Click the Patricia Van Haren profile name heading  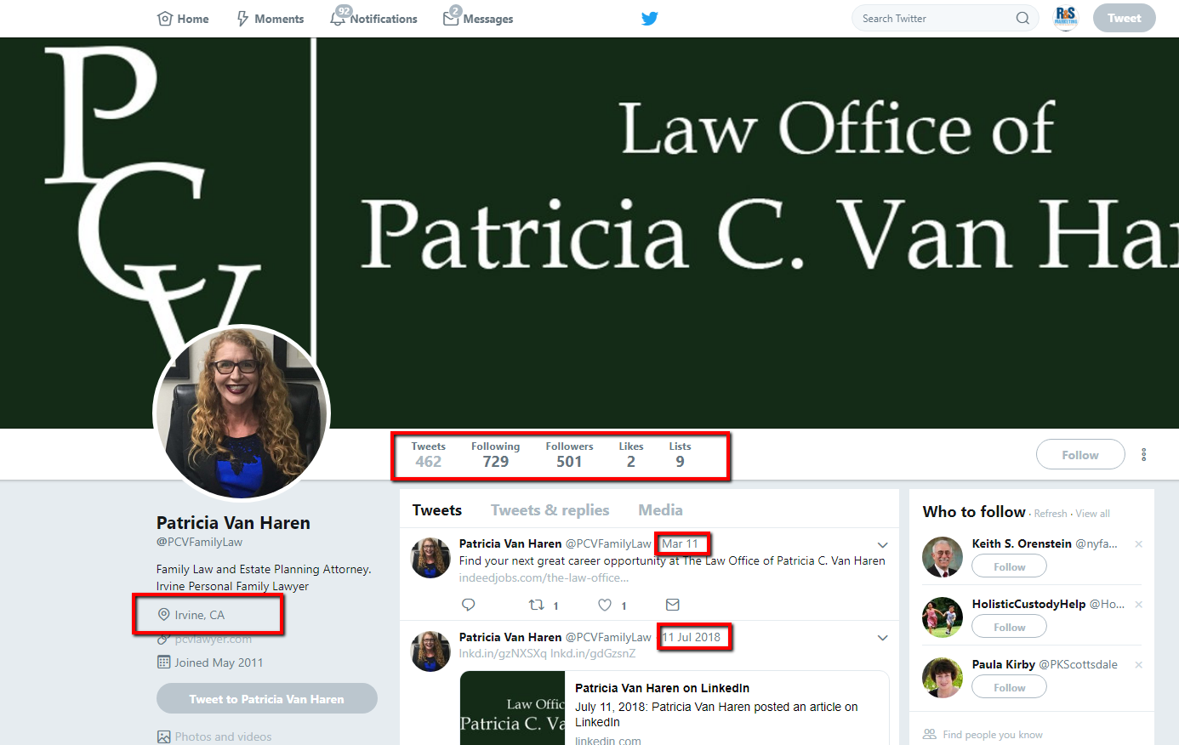pyautogui.click(x=233, y=522)
